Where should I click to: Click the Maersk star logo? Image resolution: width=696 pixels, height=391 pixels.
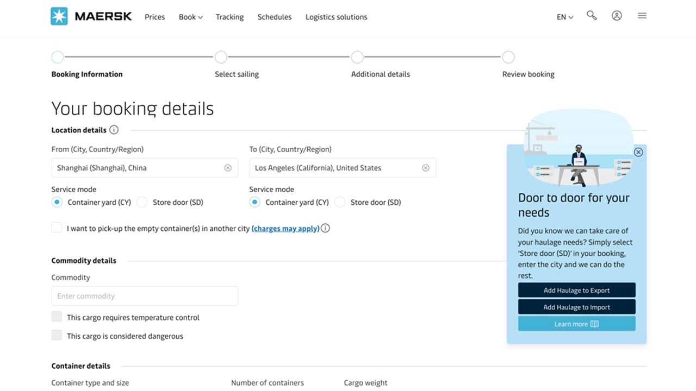(59, 16)
